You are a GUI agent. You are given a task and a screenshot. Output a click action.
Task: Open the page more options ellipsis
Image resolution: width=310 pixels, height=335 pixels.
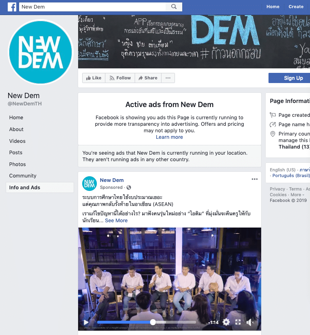(168, 78)
